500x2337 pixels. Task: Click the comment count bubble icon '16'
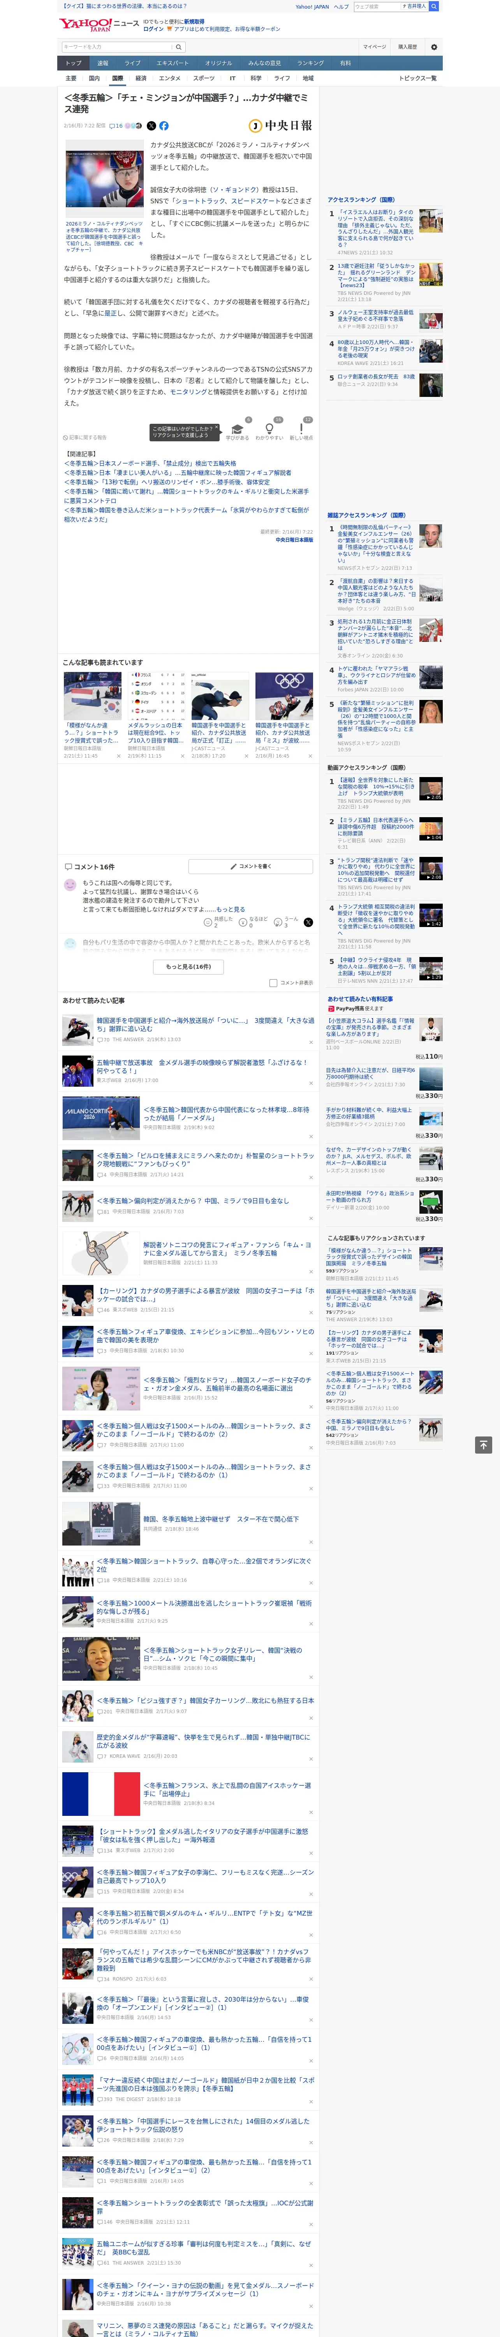point(115,126)
